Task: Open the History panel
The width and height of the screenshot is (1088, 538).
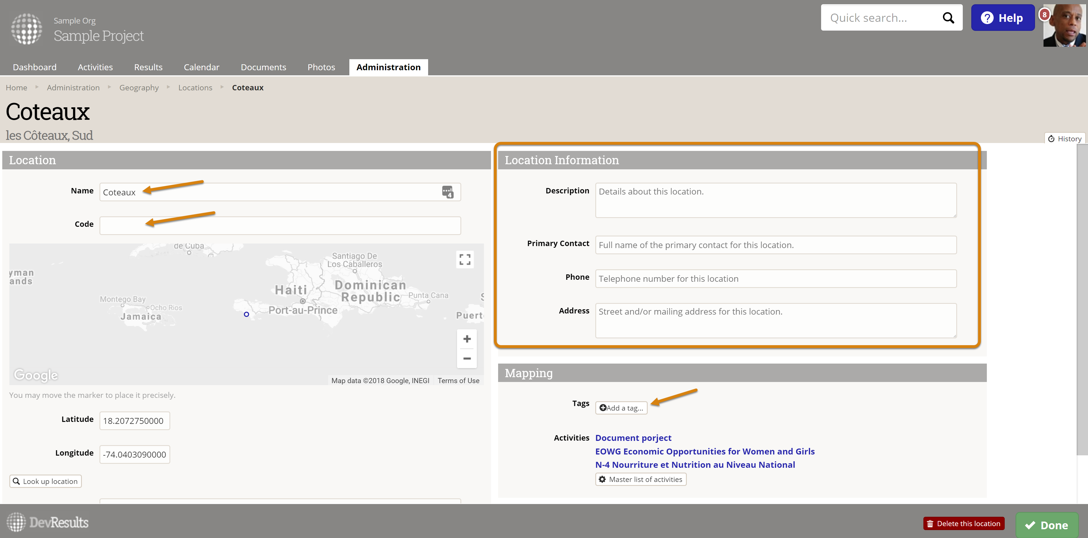Action: (1064, 139)
